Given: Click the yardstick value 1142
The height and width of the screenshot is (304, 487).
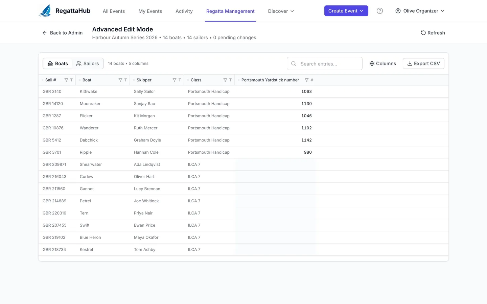Looking at the screenshot, I should pos(306,140).
